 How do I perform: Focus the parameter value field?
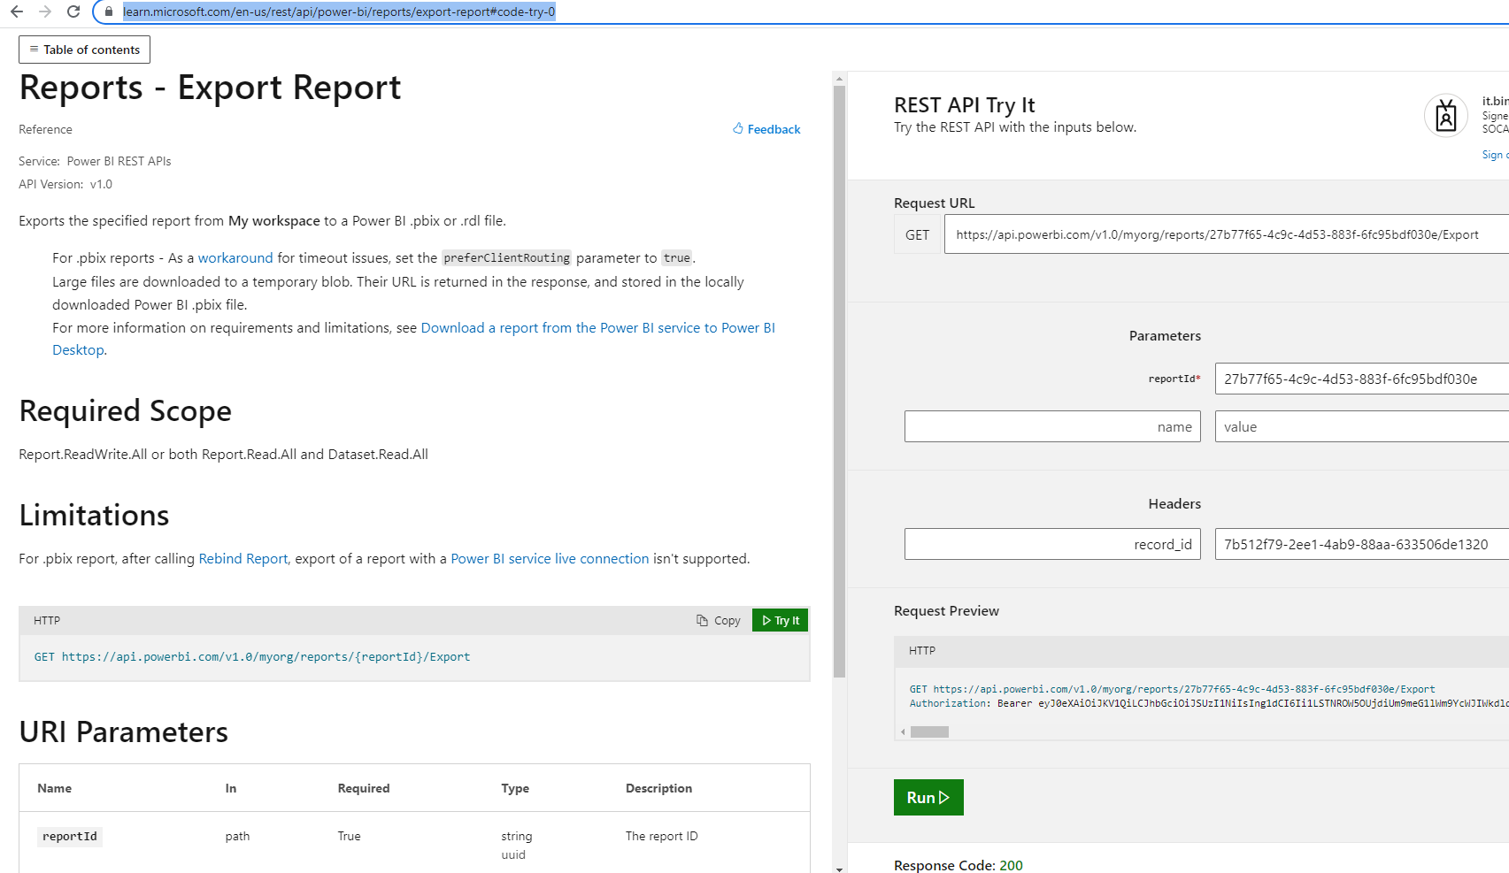tap(1362, 426)
